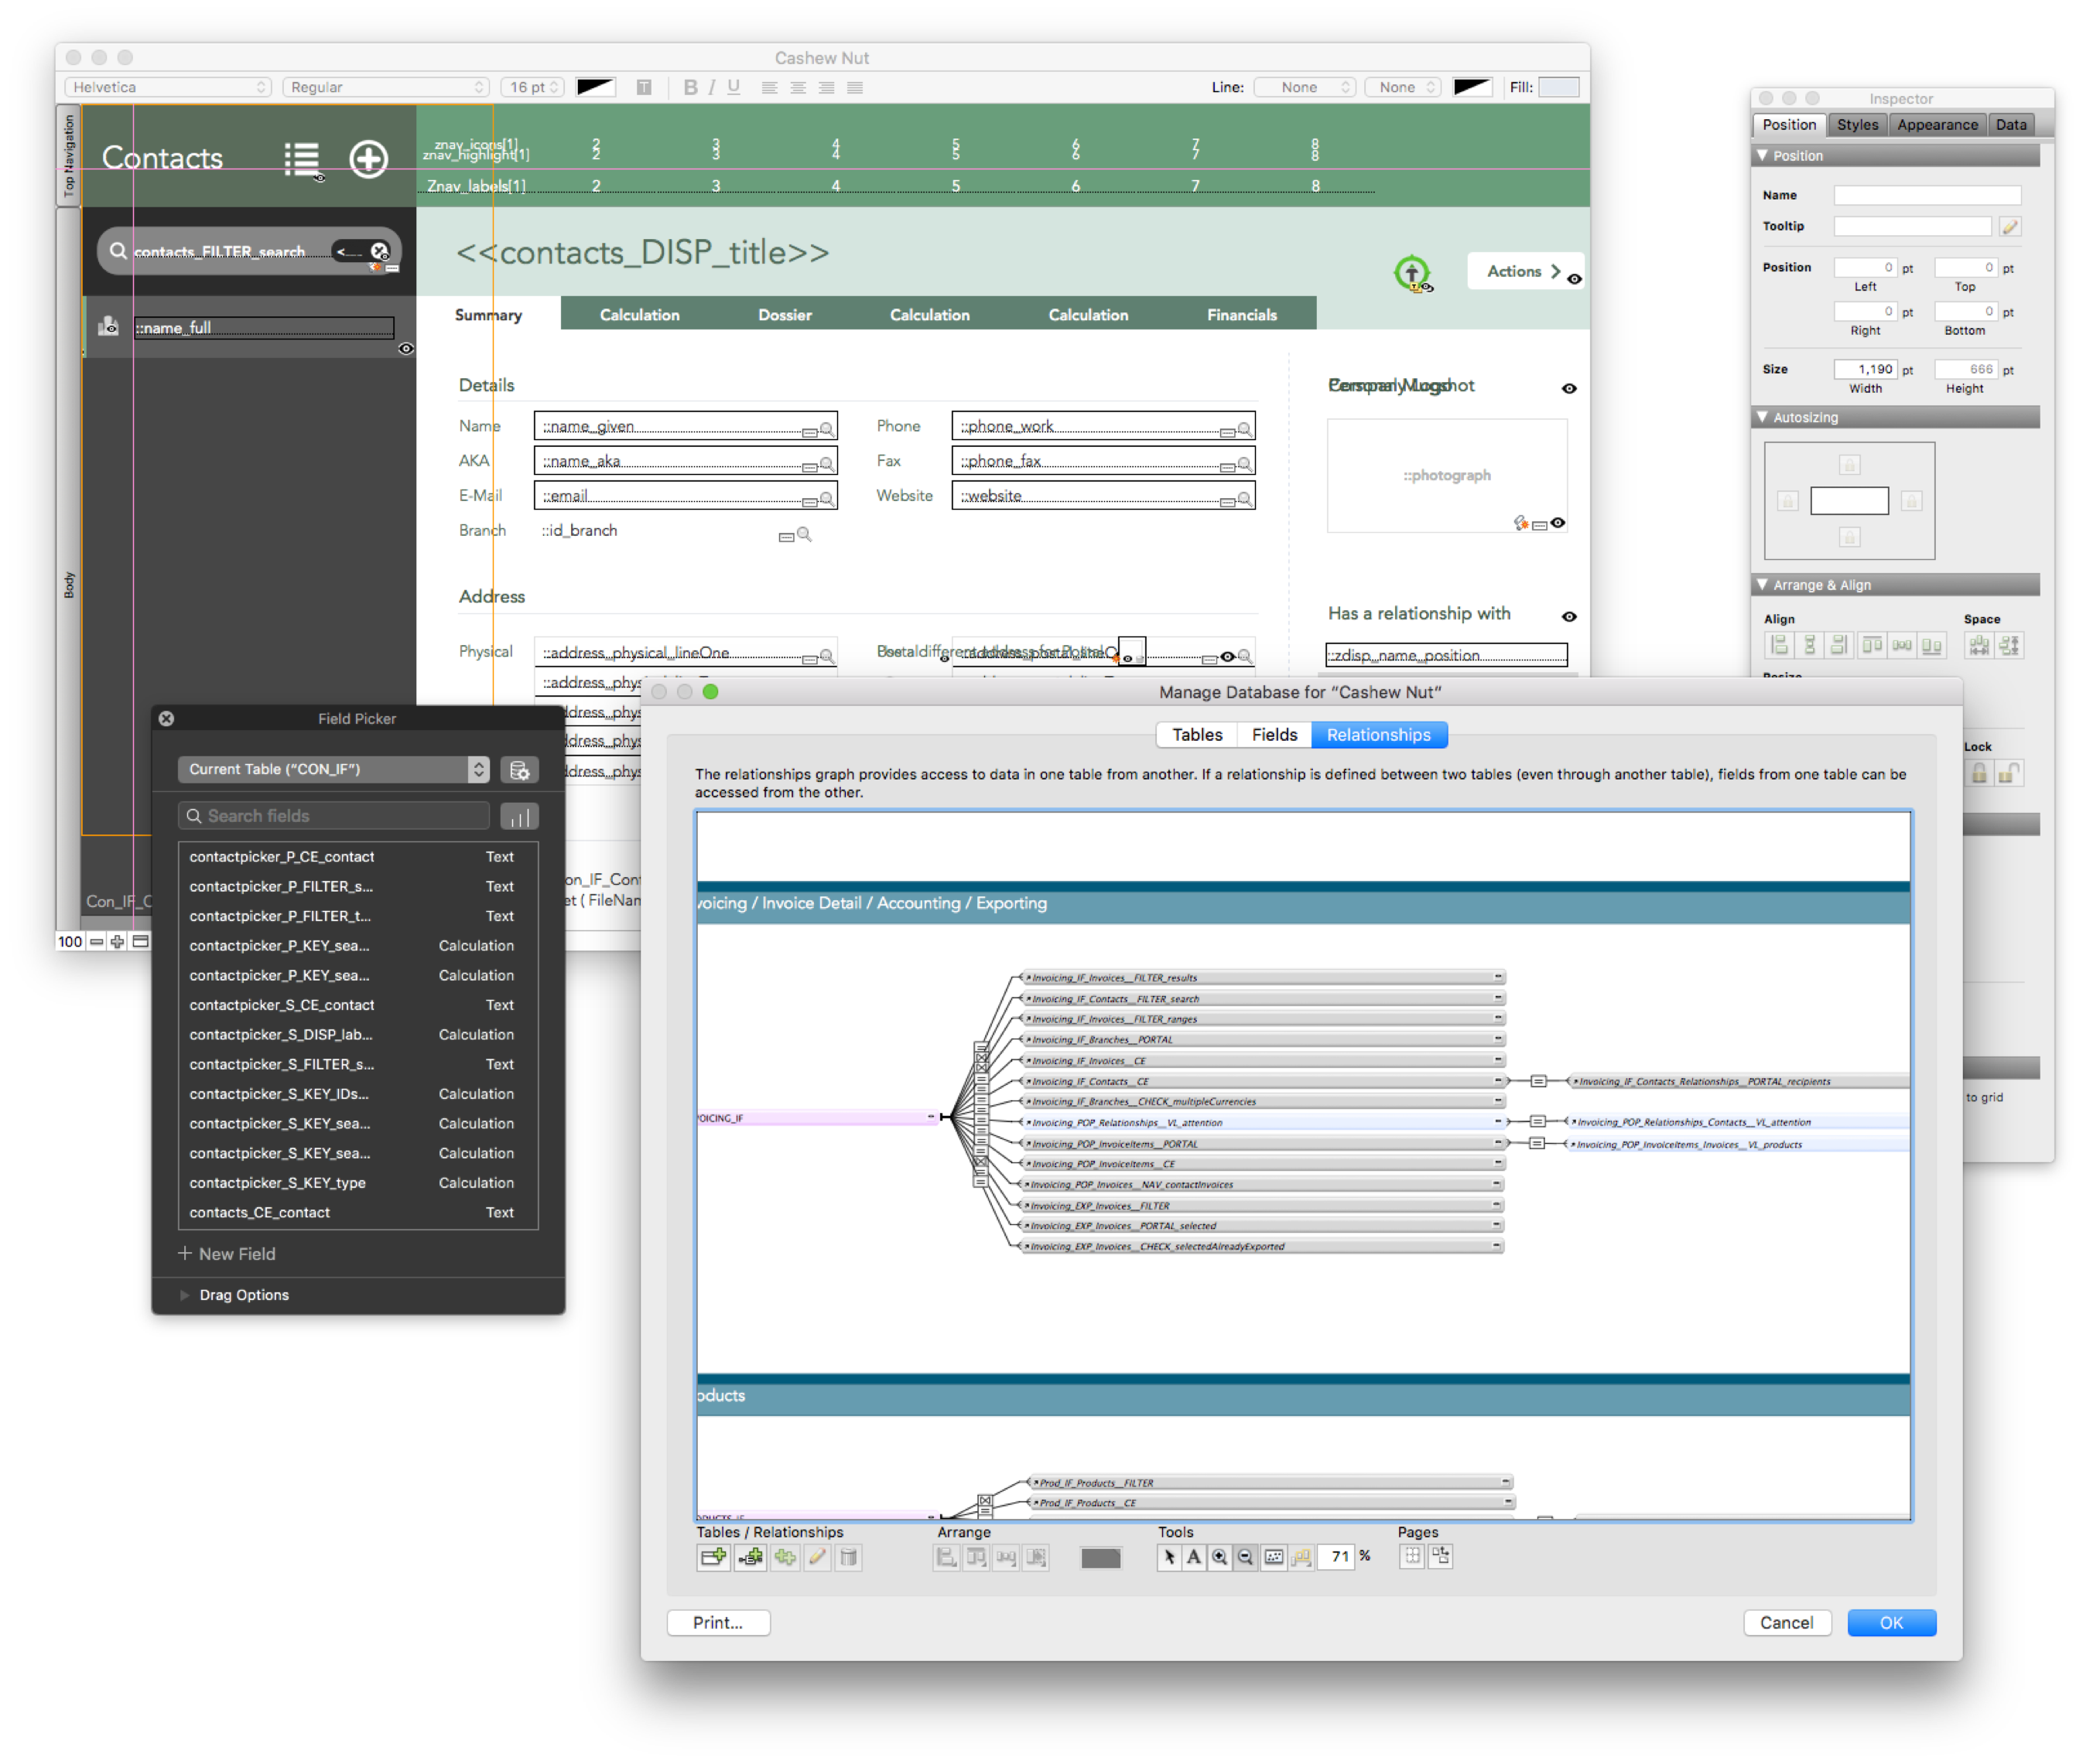Switch to the Fields tab
Image resolution: width=2076 pixels, height=1764 pixels.
point(1274,734)
